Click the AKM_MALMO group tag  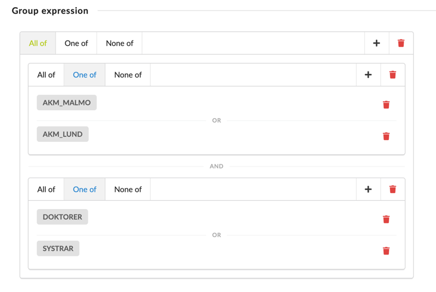67,102
